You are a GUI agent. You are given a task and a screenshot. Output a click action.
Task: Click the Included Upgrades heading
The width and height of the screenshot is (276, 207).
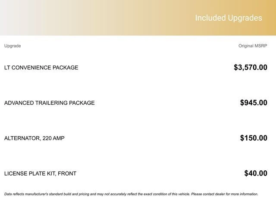click(x=228, y=18)
